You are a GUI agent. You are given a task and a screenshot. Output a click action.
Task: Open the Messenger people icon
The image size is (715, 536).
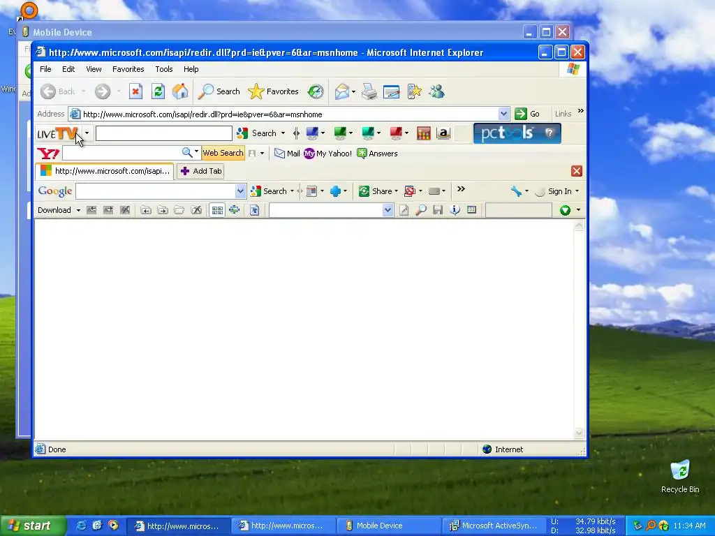[x=437, y=91]
